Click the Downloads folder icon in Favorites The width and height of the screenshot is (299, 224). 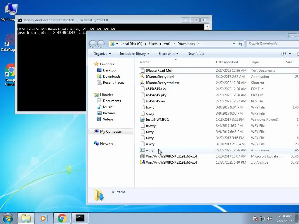click(99, 76)
